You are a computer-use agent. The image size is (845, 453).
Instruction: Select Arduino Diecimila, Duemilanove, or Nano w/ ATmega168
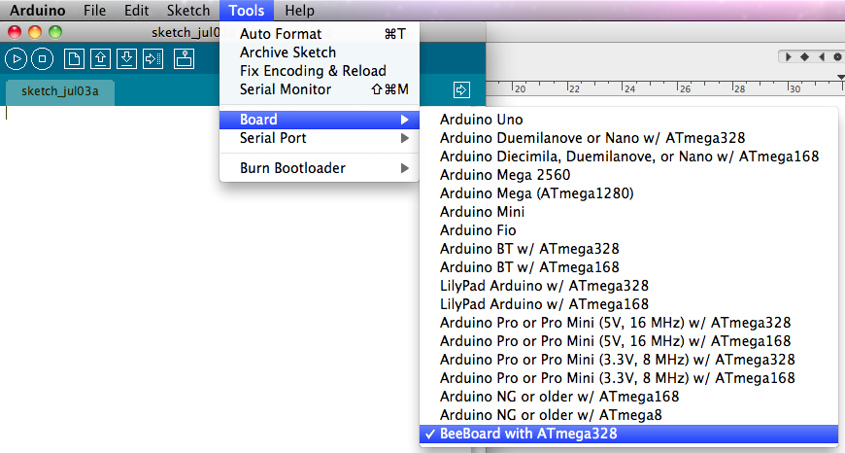629,157
